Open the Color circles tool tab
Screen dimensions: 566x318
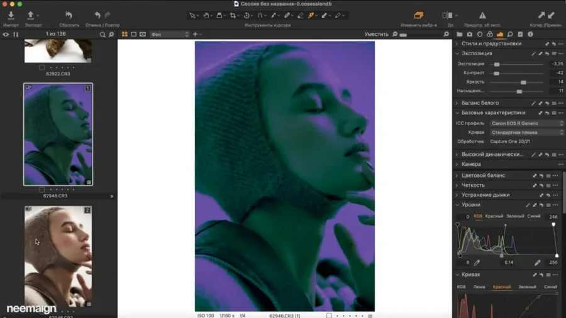489,35
